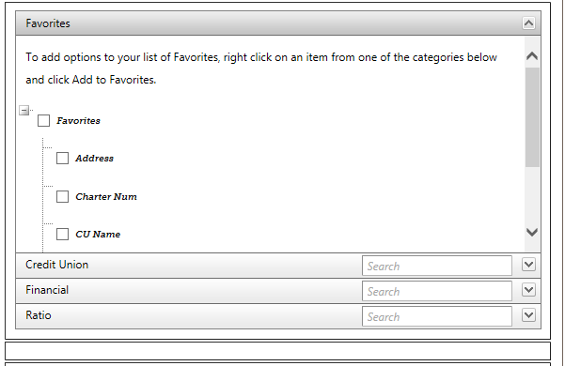Viewport: 565px width, 366px height.
Task: Expand the Financial section arrow
Action: (x=528, y=290)
